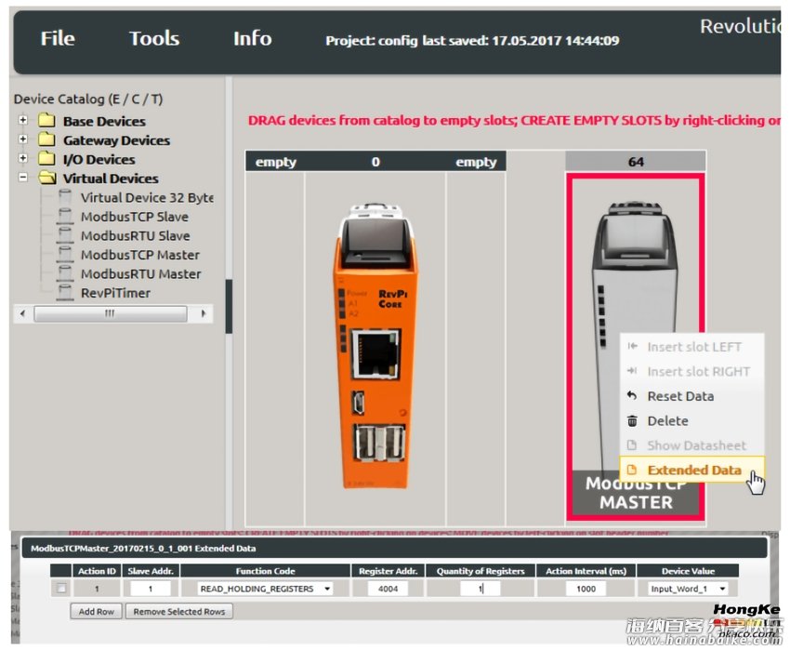Collapse the Virtual Devices folder
Screen dimensions: 790x650
pyautogui.click(x=22, y=177)
